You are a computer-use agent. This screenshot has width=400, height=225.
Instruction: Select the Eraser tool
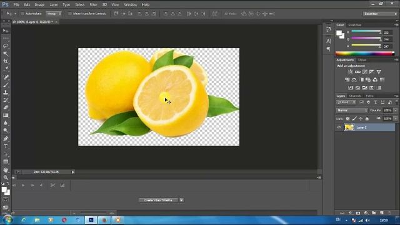(6, 107)
